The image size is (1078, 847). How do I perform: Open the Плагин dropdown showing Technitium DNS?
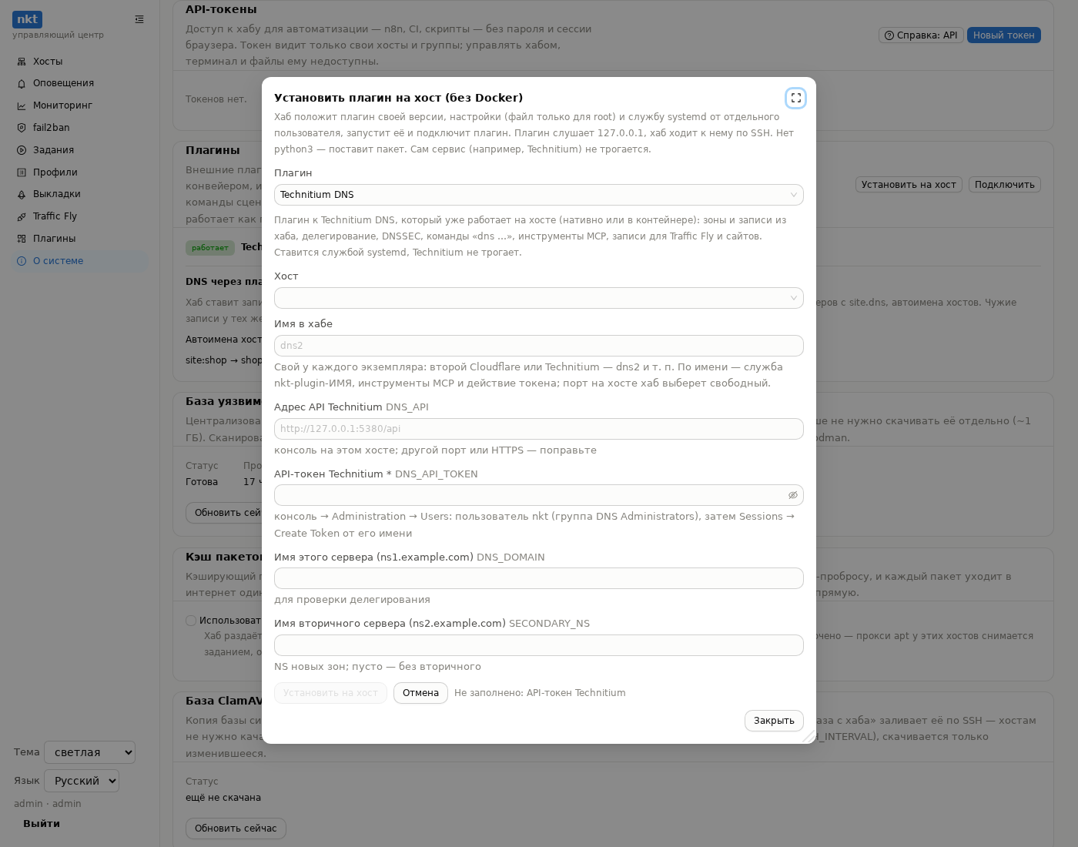coord(539,195)
